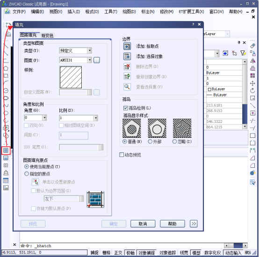The image size is (259, 257).
Task: Click the Cancel button in hatch dialog
Action: 143,224
